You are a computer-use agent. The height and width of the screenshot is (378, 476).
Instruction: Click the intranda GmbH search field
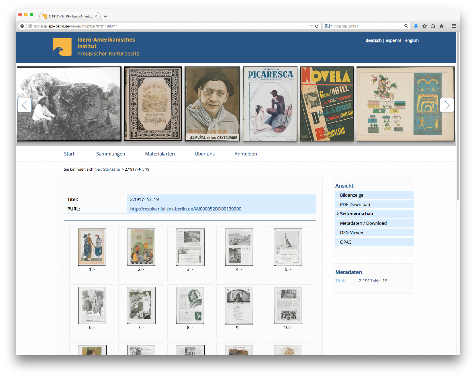coord(368,26)
